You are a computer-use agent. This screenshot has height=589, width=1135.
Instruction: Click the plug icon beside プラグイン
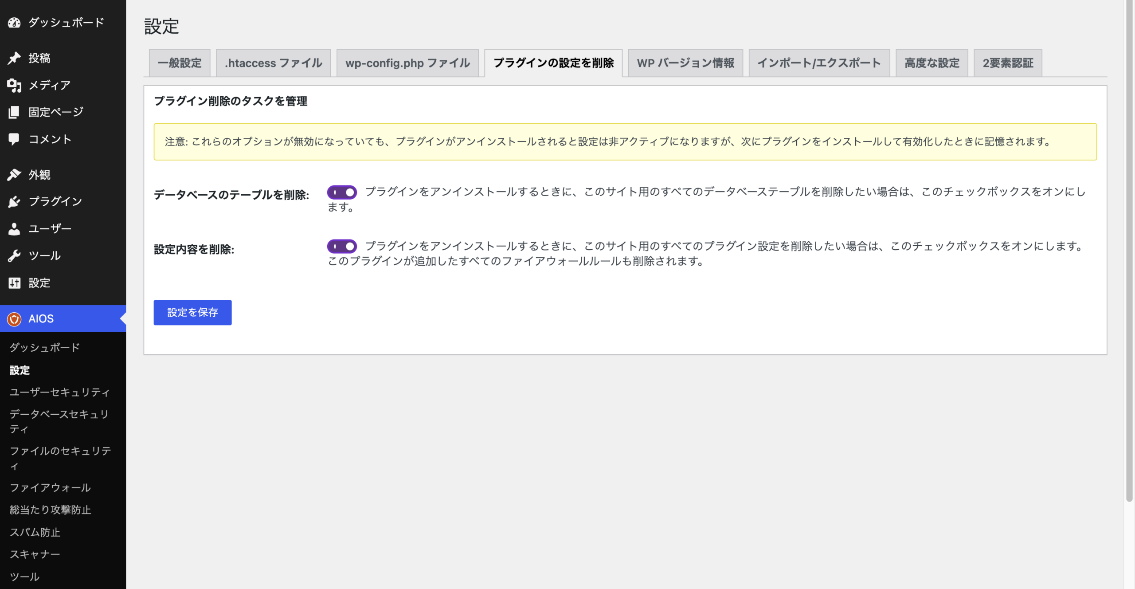(x=14, y=202)
